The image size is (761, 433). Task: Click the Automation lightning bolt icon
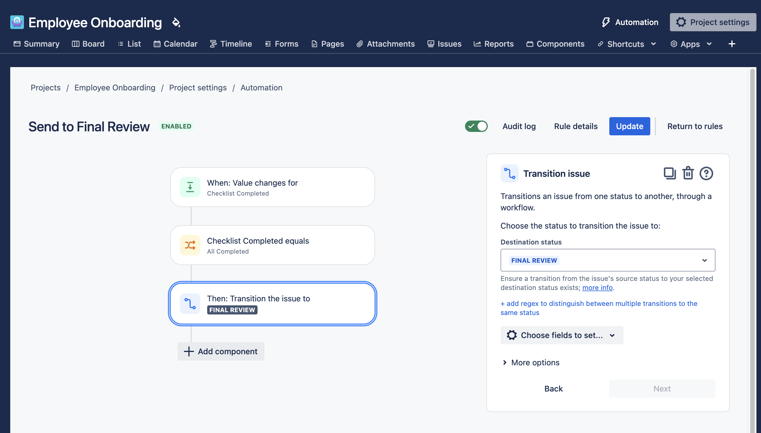tap(606, 22)
